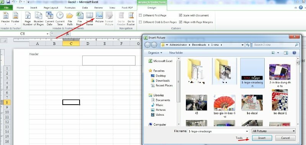
Task: Open the Organize dropdown menu
Action: coord(155,53)
